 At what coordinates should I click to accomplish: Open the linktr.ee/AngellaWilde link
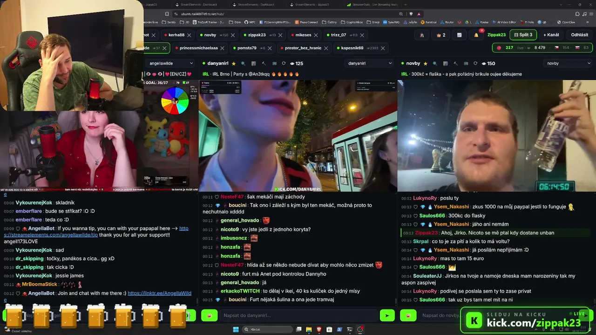click(x=159, y=293)
